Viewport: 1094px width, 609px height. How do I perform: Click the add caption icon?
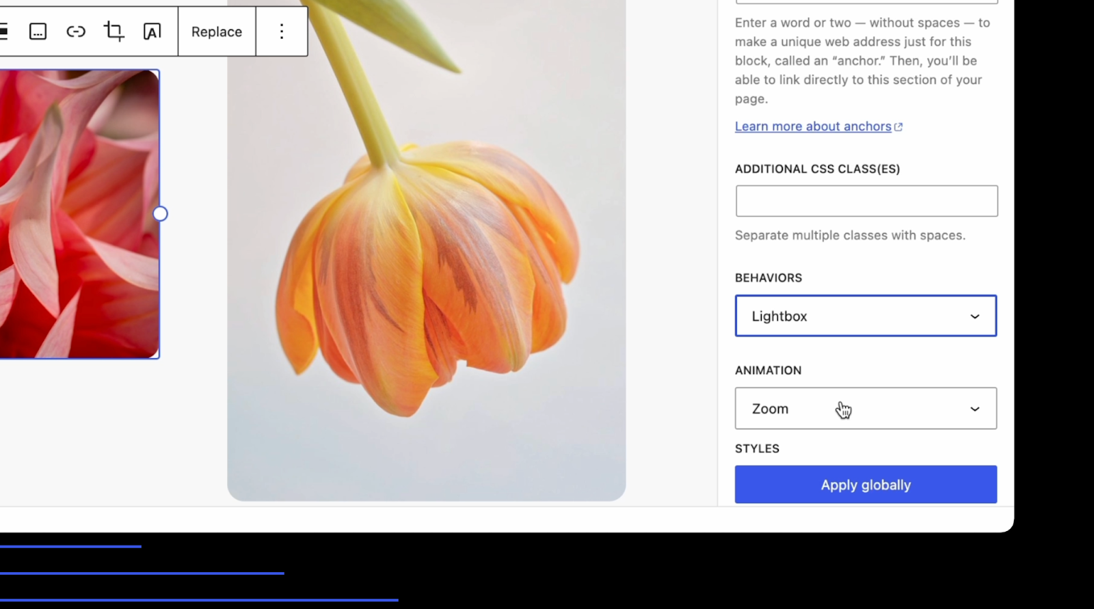[38, 31]
